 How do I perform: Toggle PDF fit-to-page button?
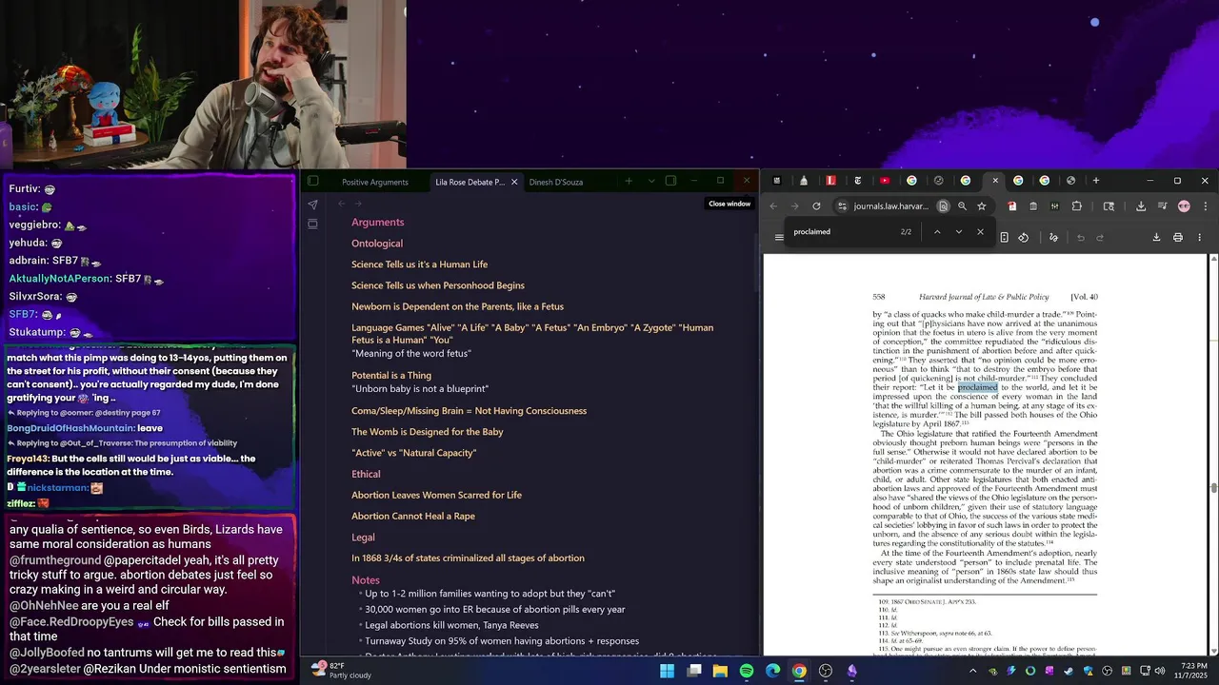pyautogui.click(x=1004, y=237)
